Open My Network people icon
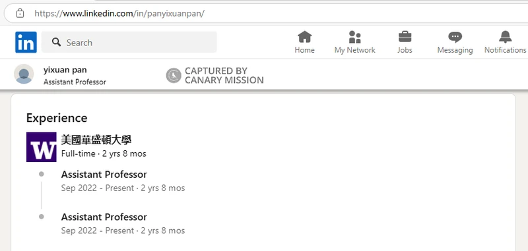 pos(354,37)
